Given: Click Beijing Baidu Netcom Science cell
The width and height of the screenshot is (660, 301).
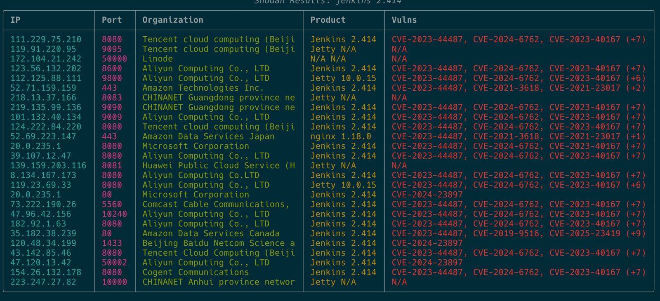Looking at the screenshot, I should [219, 243].
